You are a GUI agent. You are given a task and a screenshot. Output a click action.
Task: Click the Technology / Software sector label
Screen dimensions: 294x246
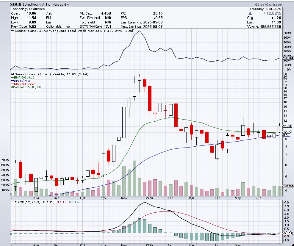28,9
